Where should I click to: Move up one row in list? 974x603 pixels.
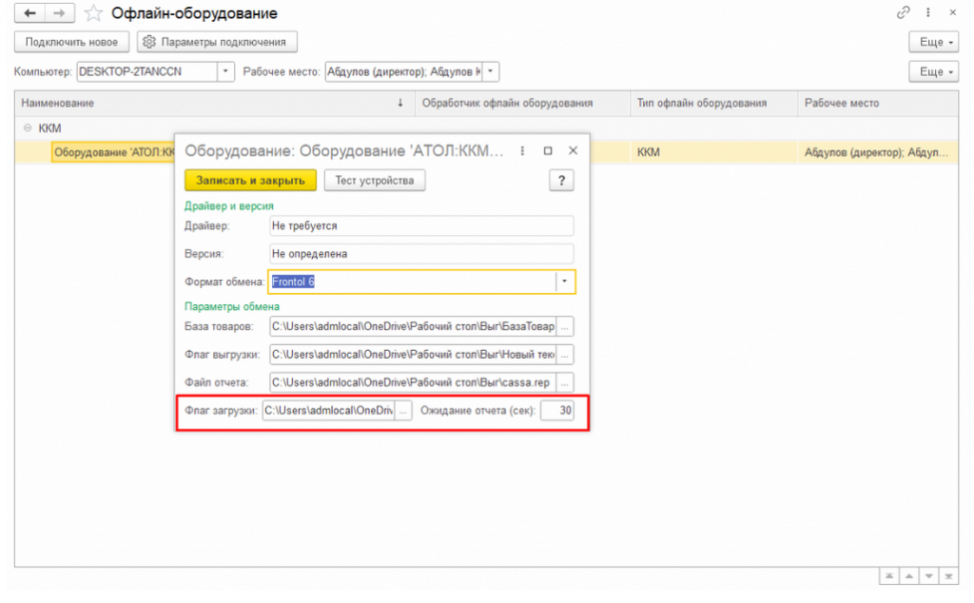[909, 576]
